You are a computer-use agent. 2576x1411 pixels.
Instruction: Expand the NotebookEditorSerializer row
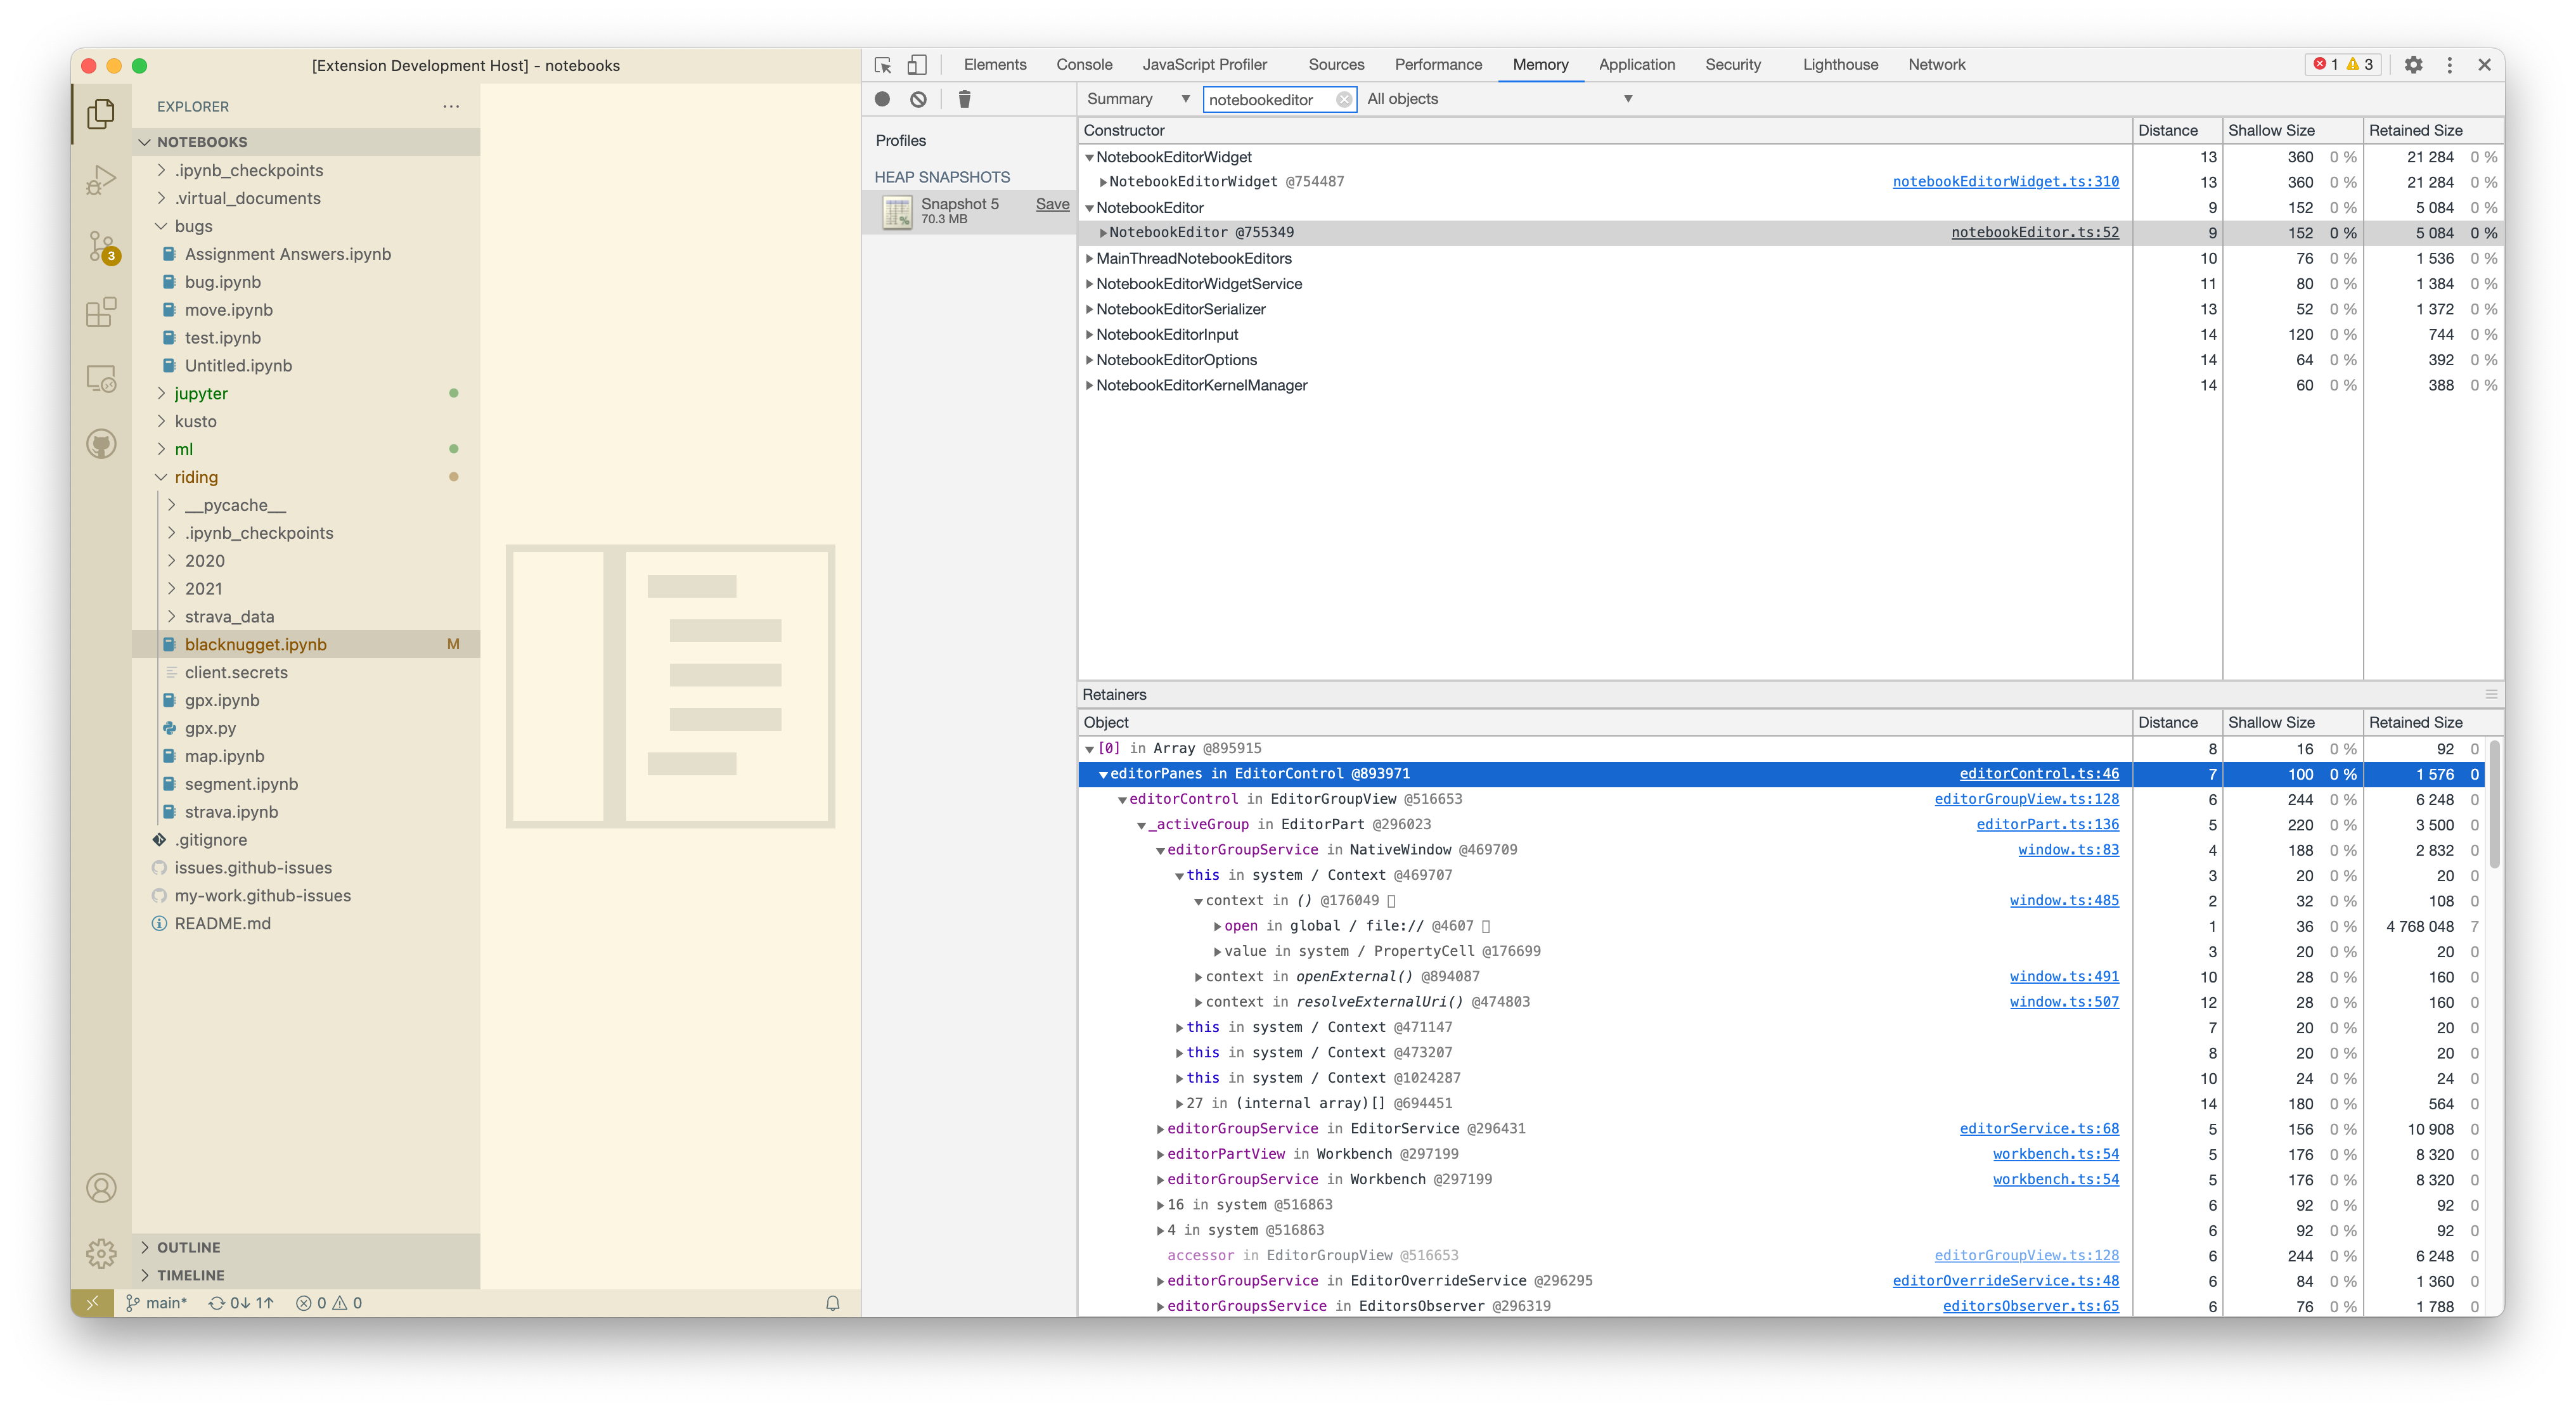coord(1089,310)
